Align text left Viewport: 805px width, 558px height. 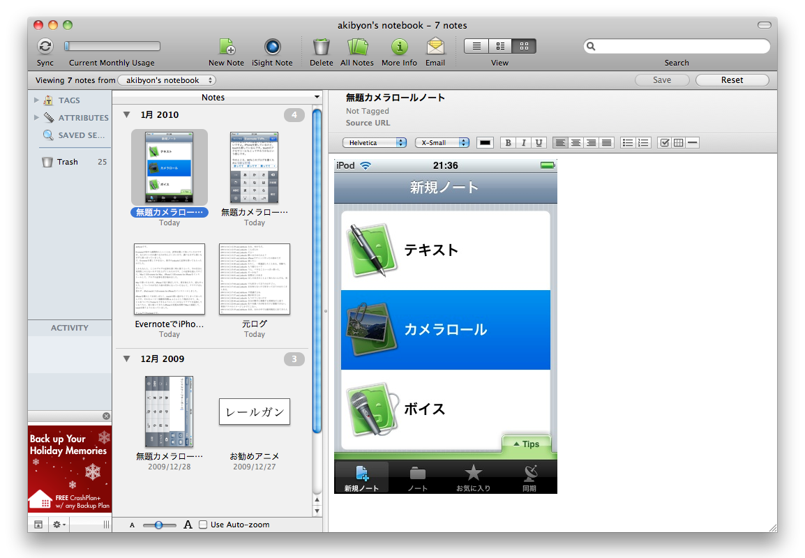tap(561, 143)
